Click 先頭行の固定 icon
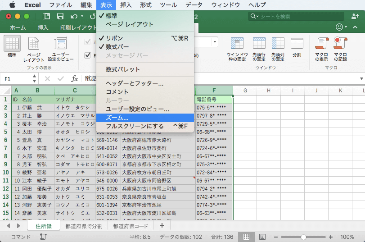The width and height of the screenshot is (365, 242). 259,43
